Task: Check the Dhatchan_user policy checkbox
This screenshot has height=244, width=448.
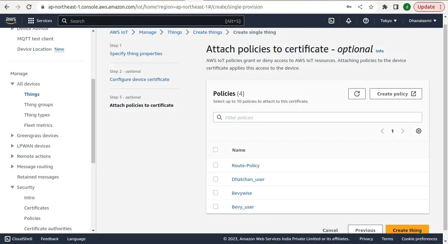Action: coord(216,179)
